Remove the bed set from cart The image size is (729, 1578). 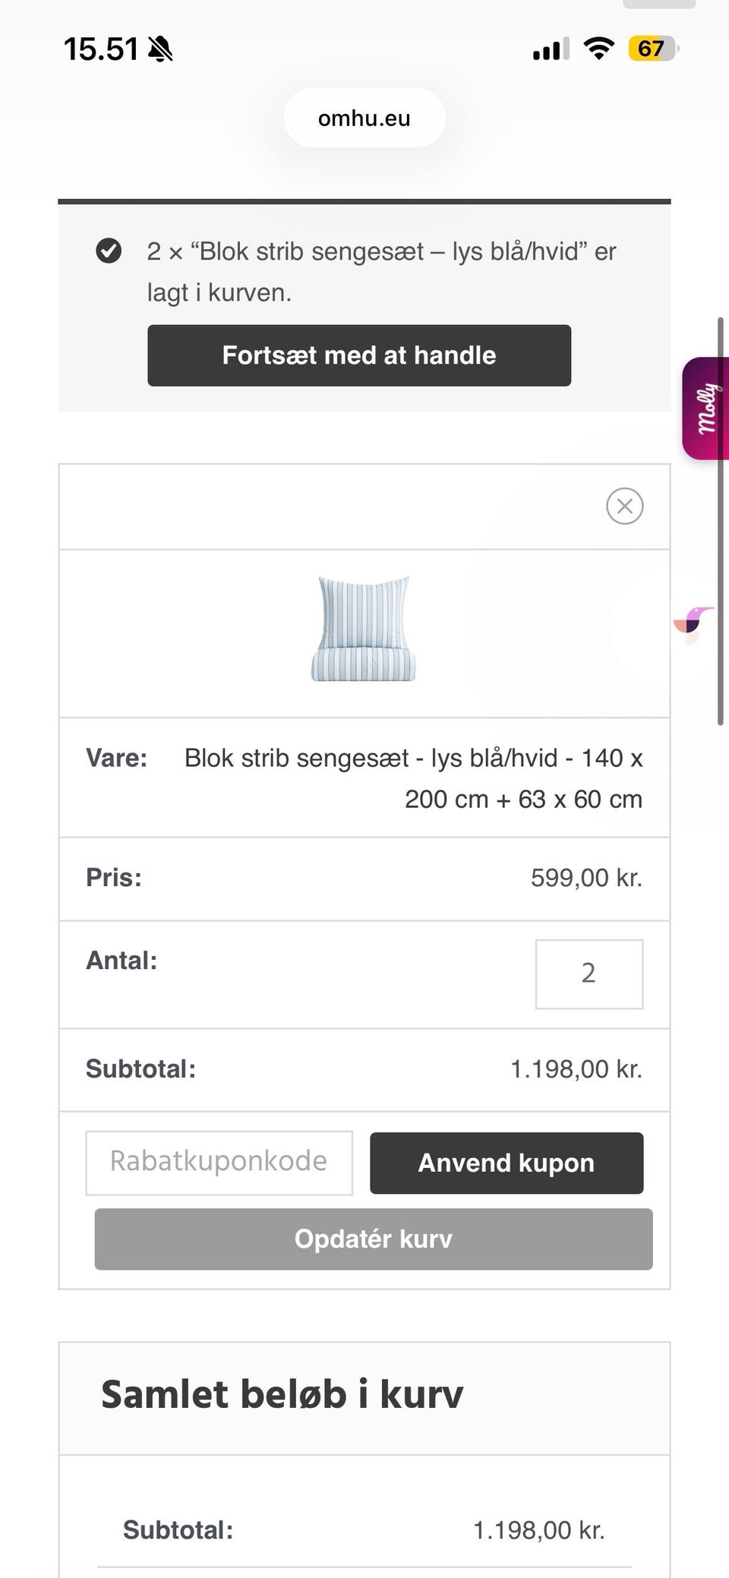624,507
